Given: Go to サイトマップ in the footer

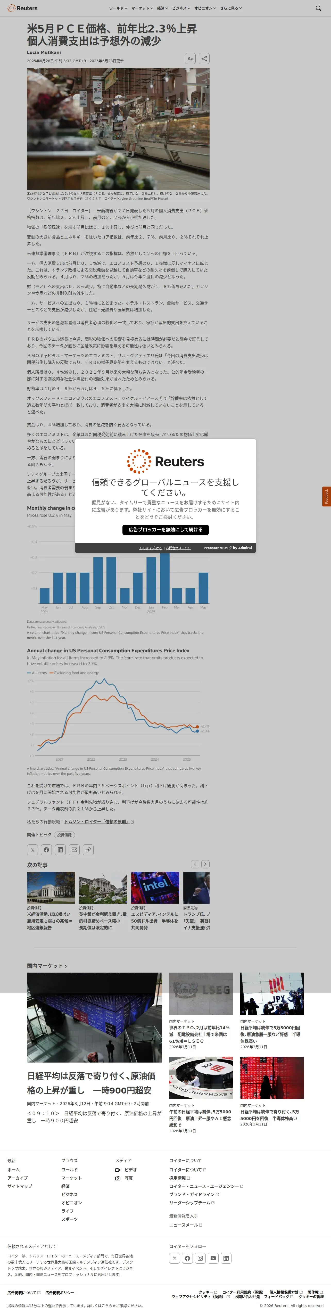Looking at the screenshot, I should pos(19,1186).
